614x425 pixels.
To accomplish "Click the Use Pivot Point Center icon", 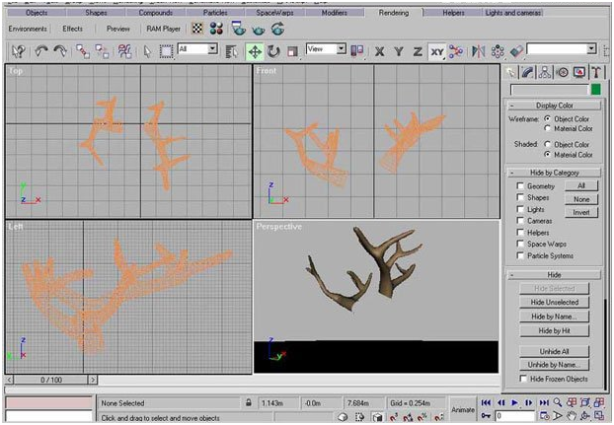I will (x=357, y=51).
